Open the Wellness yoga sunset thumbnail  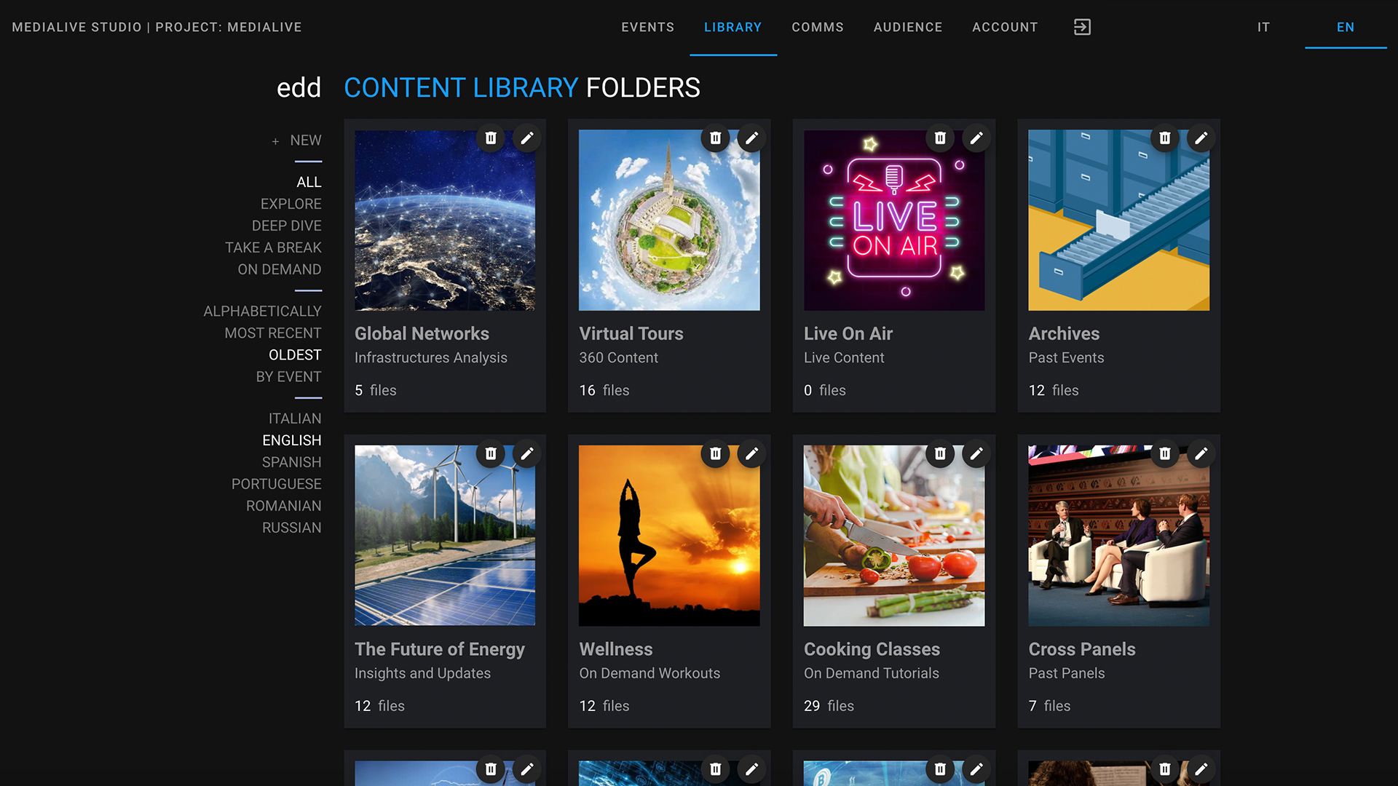tap(669, 536)
